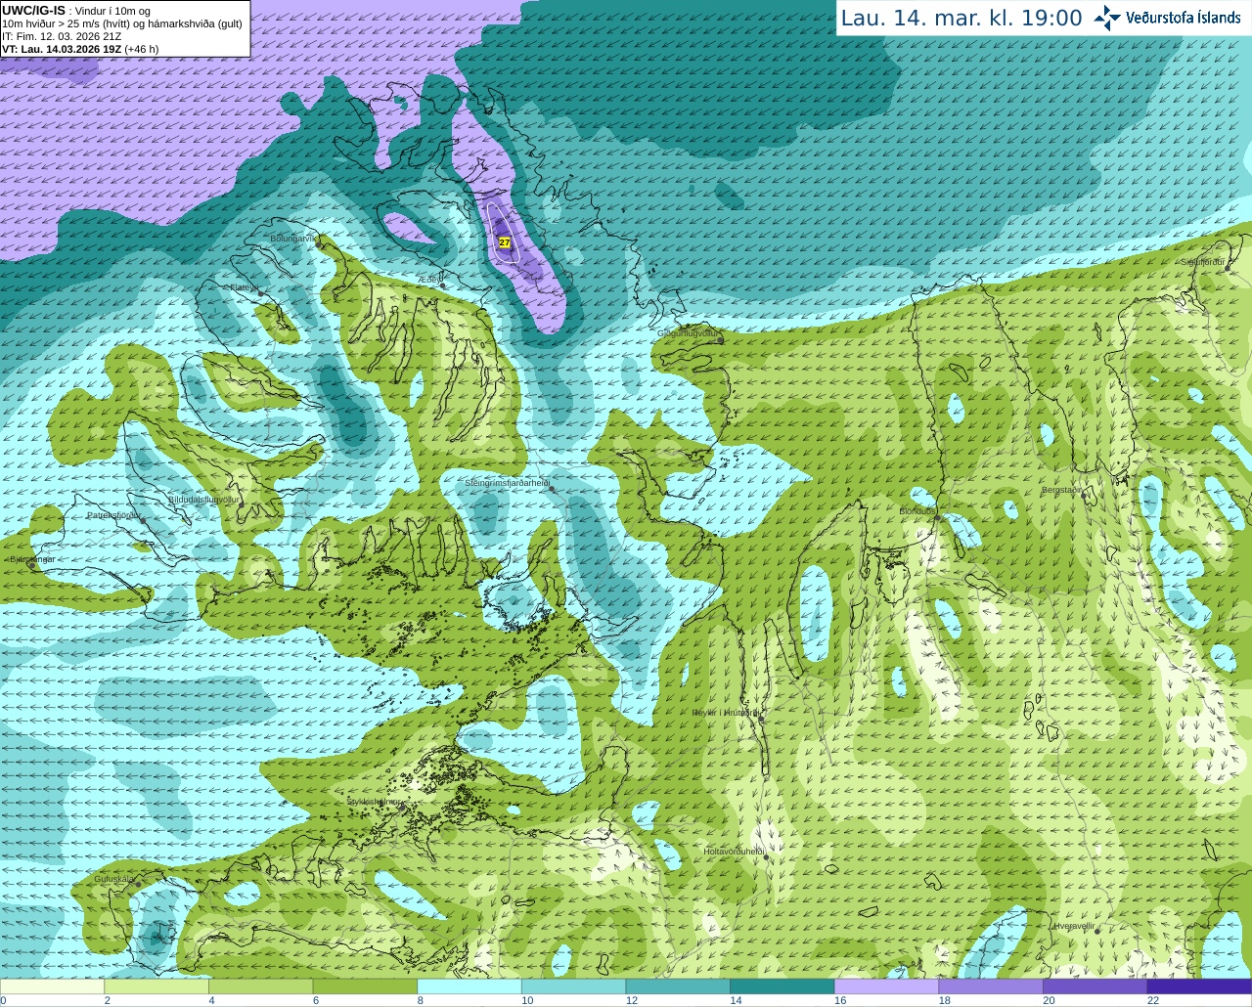Click the Bergstaðir station dot
The width and height of the screenshot is (1252, 1007).
point(1084,495)
